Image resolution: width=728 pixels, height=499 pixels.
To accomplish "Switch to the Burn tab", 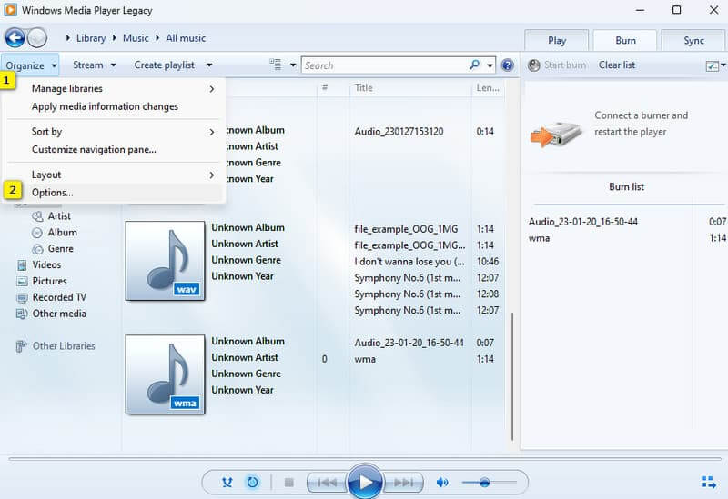I will [625, 40].
